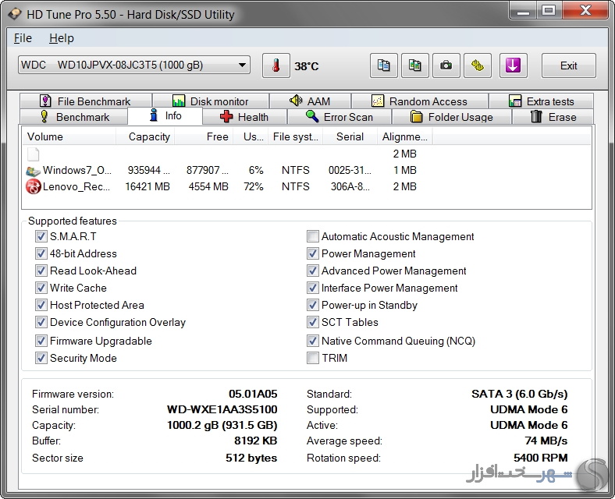Maximize the HD Tune Pro window
The width and height of the screenshot is (615, 499).
(549, 10)
